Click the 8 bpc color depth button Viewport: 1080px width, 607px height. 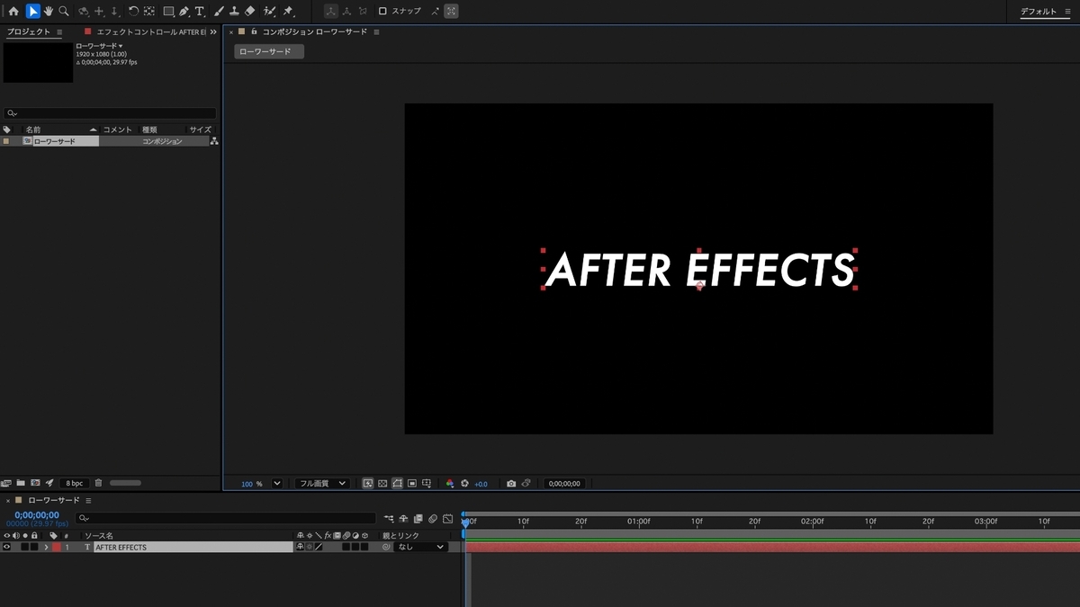74,483
